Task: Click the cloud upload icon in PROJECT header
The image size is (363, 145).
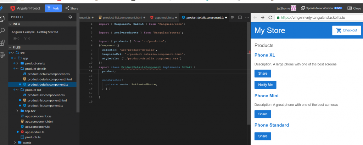Action: tap(71, 17)
